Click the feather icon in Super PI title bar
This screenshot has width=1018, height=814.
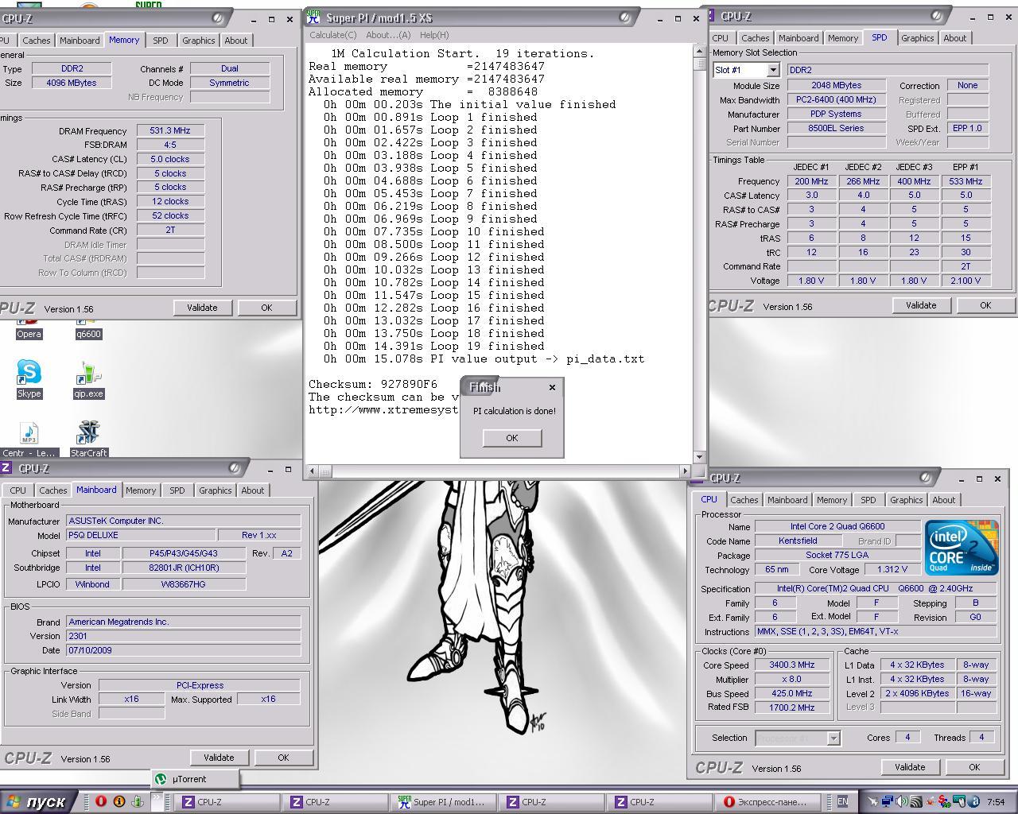click(626, 17)
